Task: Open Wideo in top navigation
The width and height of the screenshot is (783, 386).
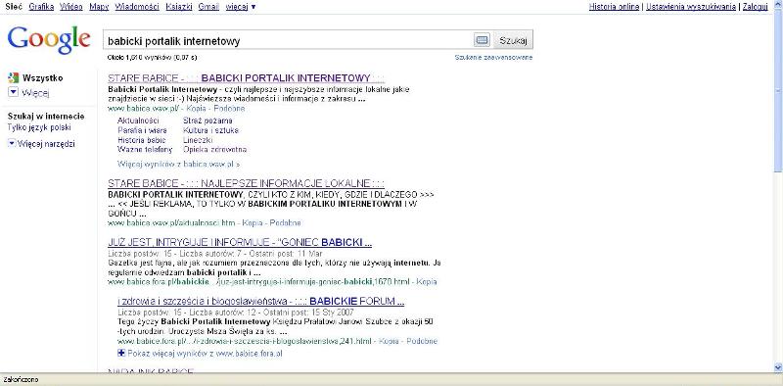Action: tap(71, 7)
